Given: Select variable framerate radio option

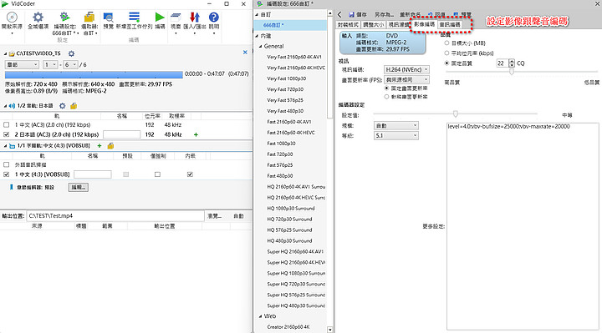Looking at the screenshot, I should (386, 97).
